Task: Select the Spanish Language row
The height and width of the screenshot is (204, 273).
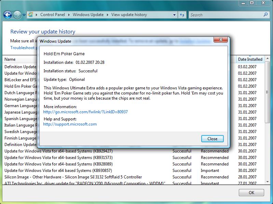Action: [21, 119]
